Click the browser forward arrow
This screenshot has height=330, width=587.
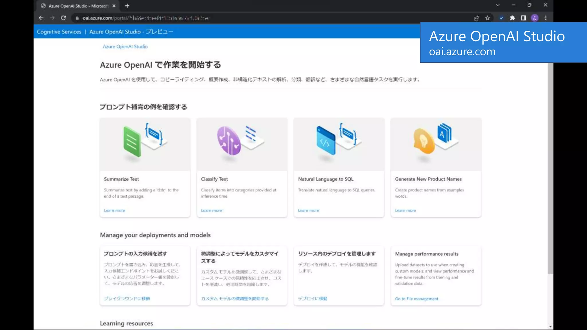click(52, 18)
